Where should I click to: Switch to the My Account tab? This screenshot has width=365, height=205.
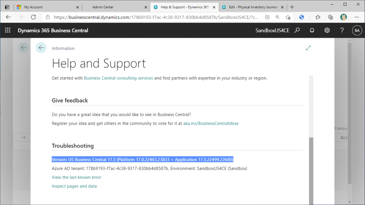33,7
